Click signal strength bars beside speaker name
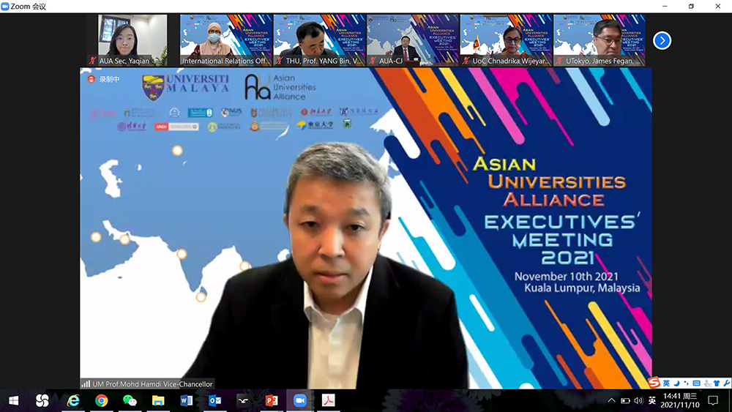Screen dimensions: 732x412 pos(86,384)
